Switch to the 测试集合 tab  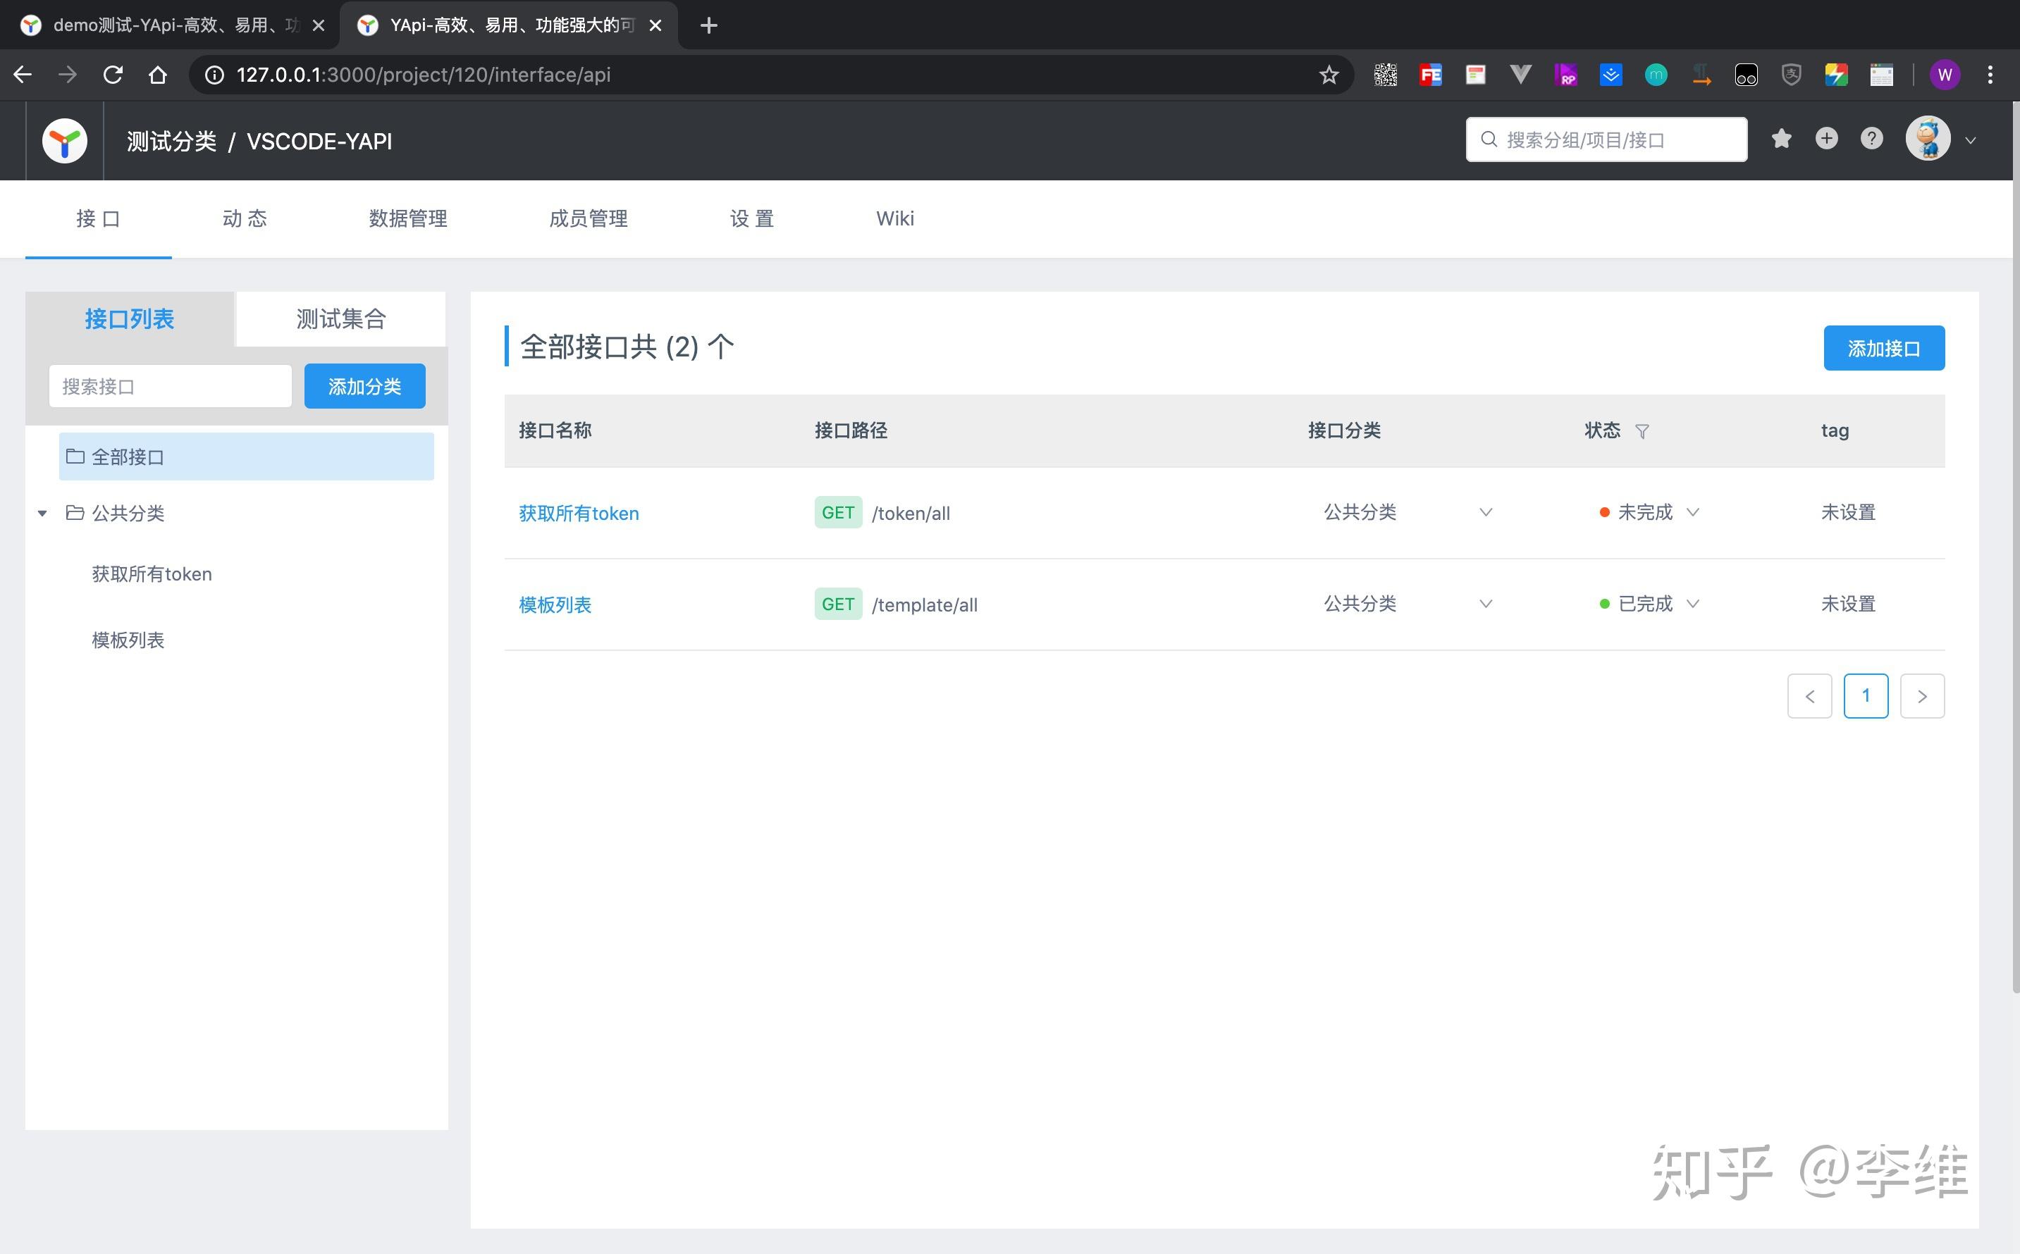340,318
